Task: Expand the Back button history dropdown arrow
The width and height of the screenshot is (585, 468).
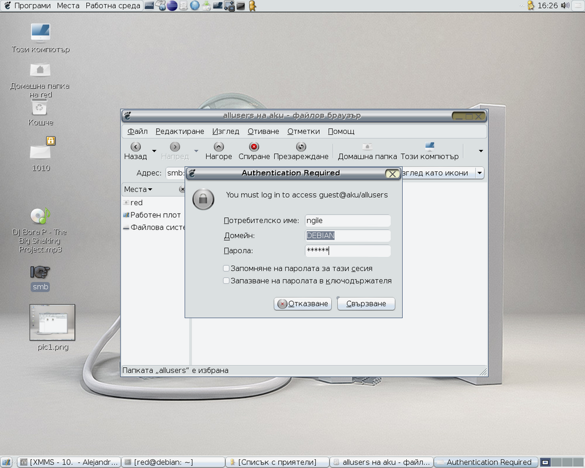Action: click(154, 151)
